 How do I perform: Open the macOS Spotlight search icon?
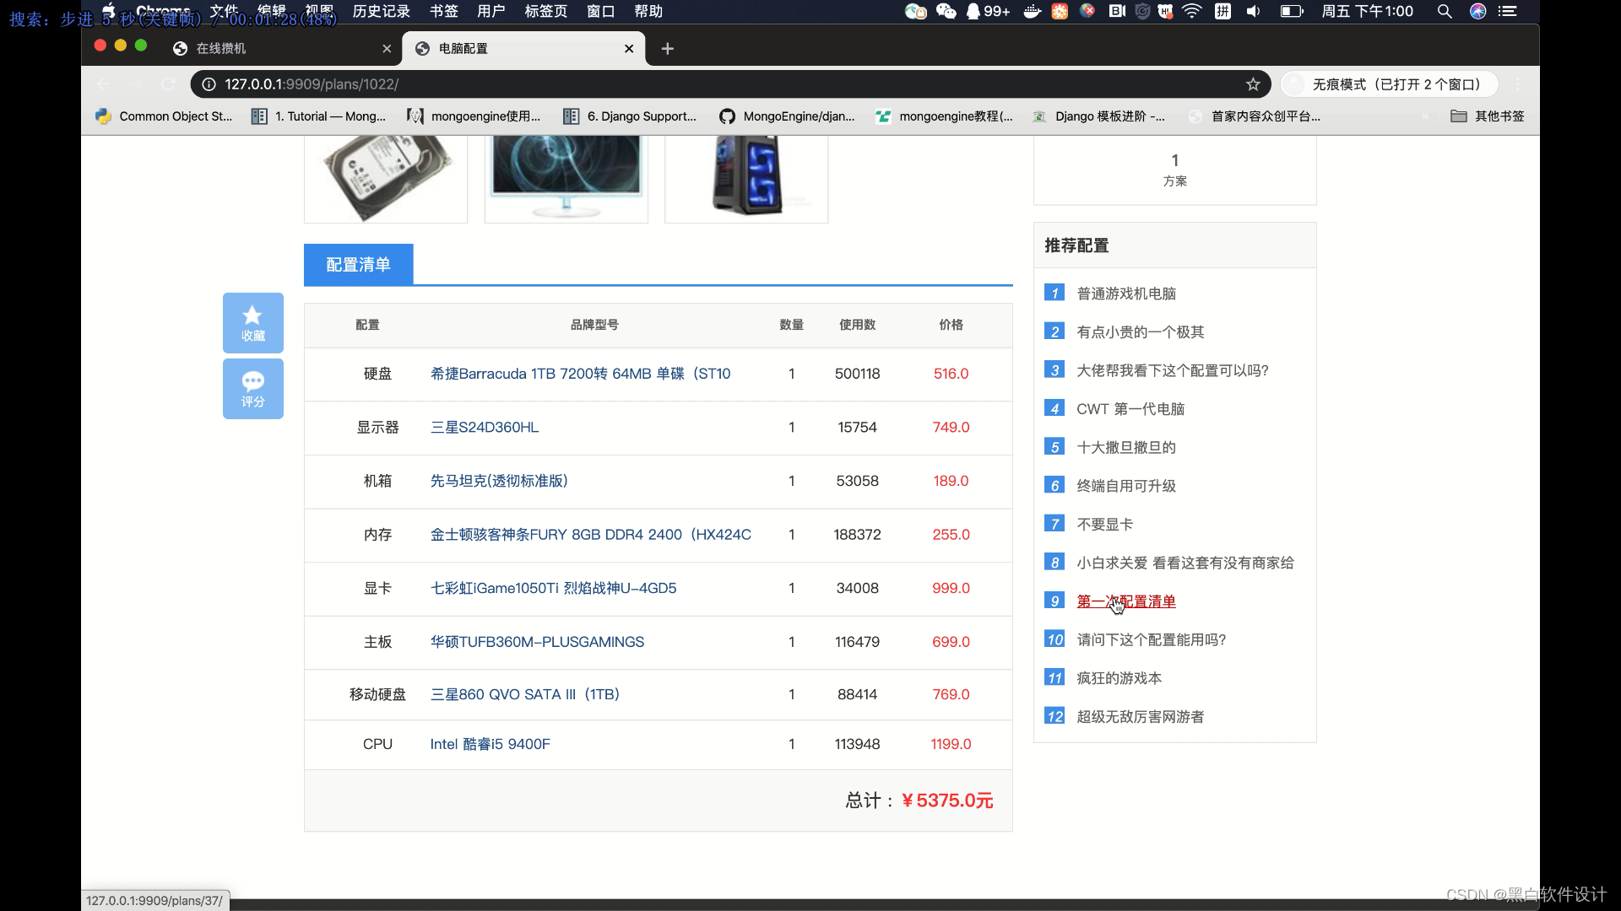tap(1445, 11)
